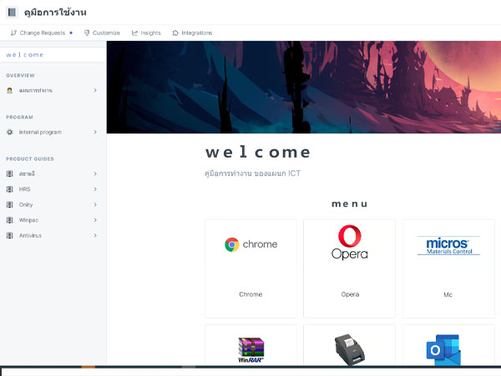Screen dimensions: 501x376
Task: Expand the Internal program chevron
Action: 95,132
